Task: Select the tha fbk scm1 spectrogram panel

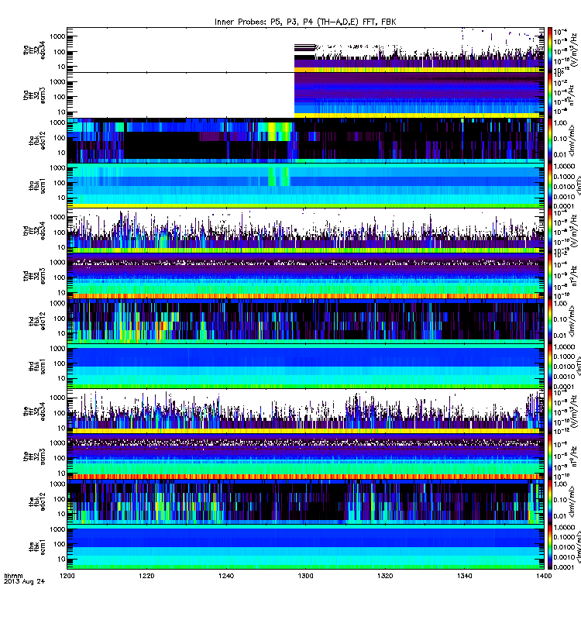Action: click(x=305, y=185)
